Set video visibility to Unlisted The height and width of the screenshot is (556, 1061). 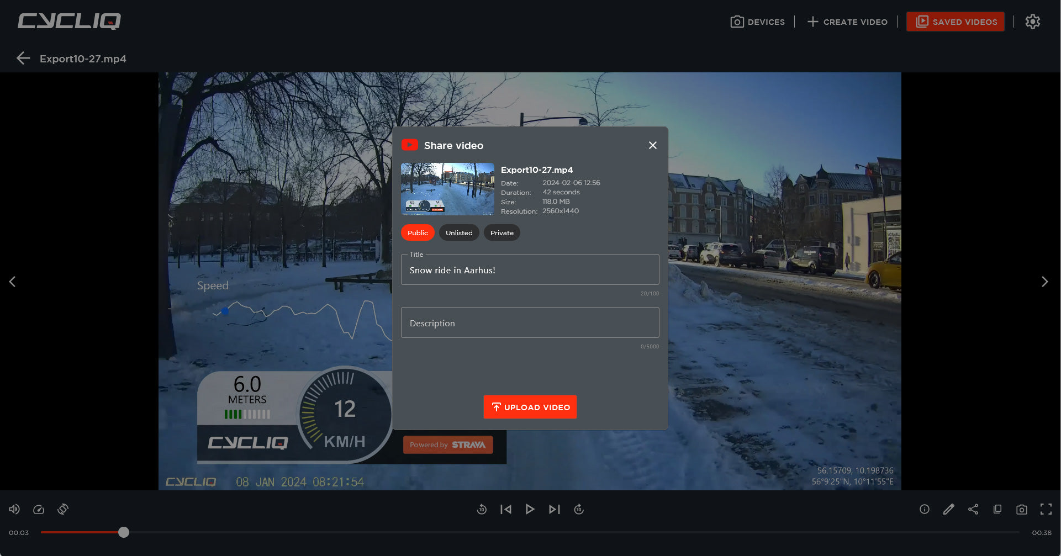459,233
